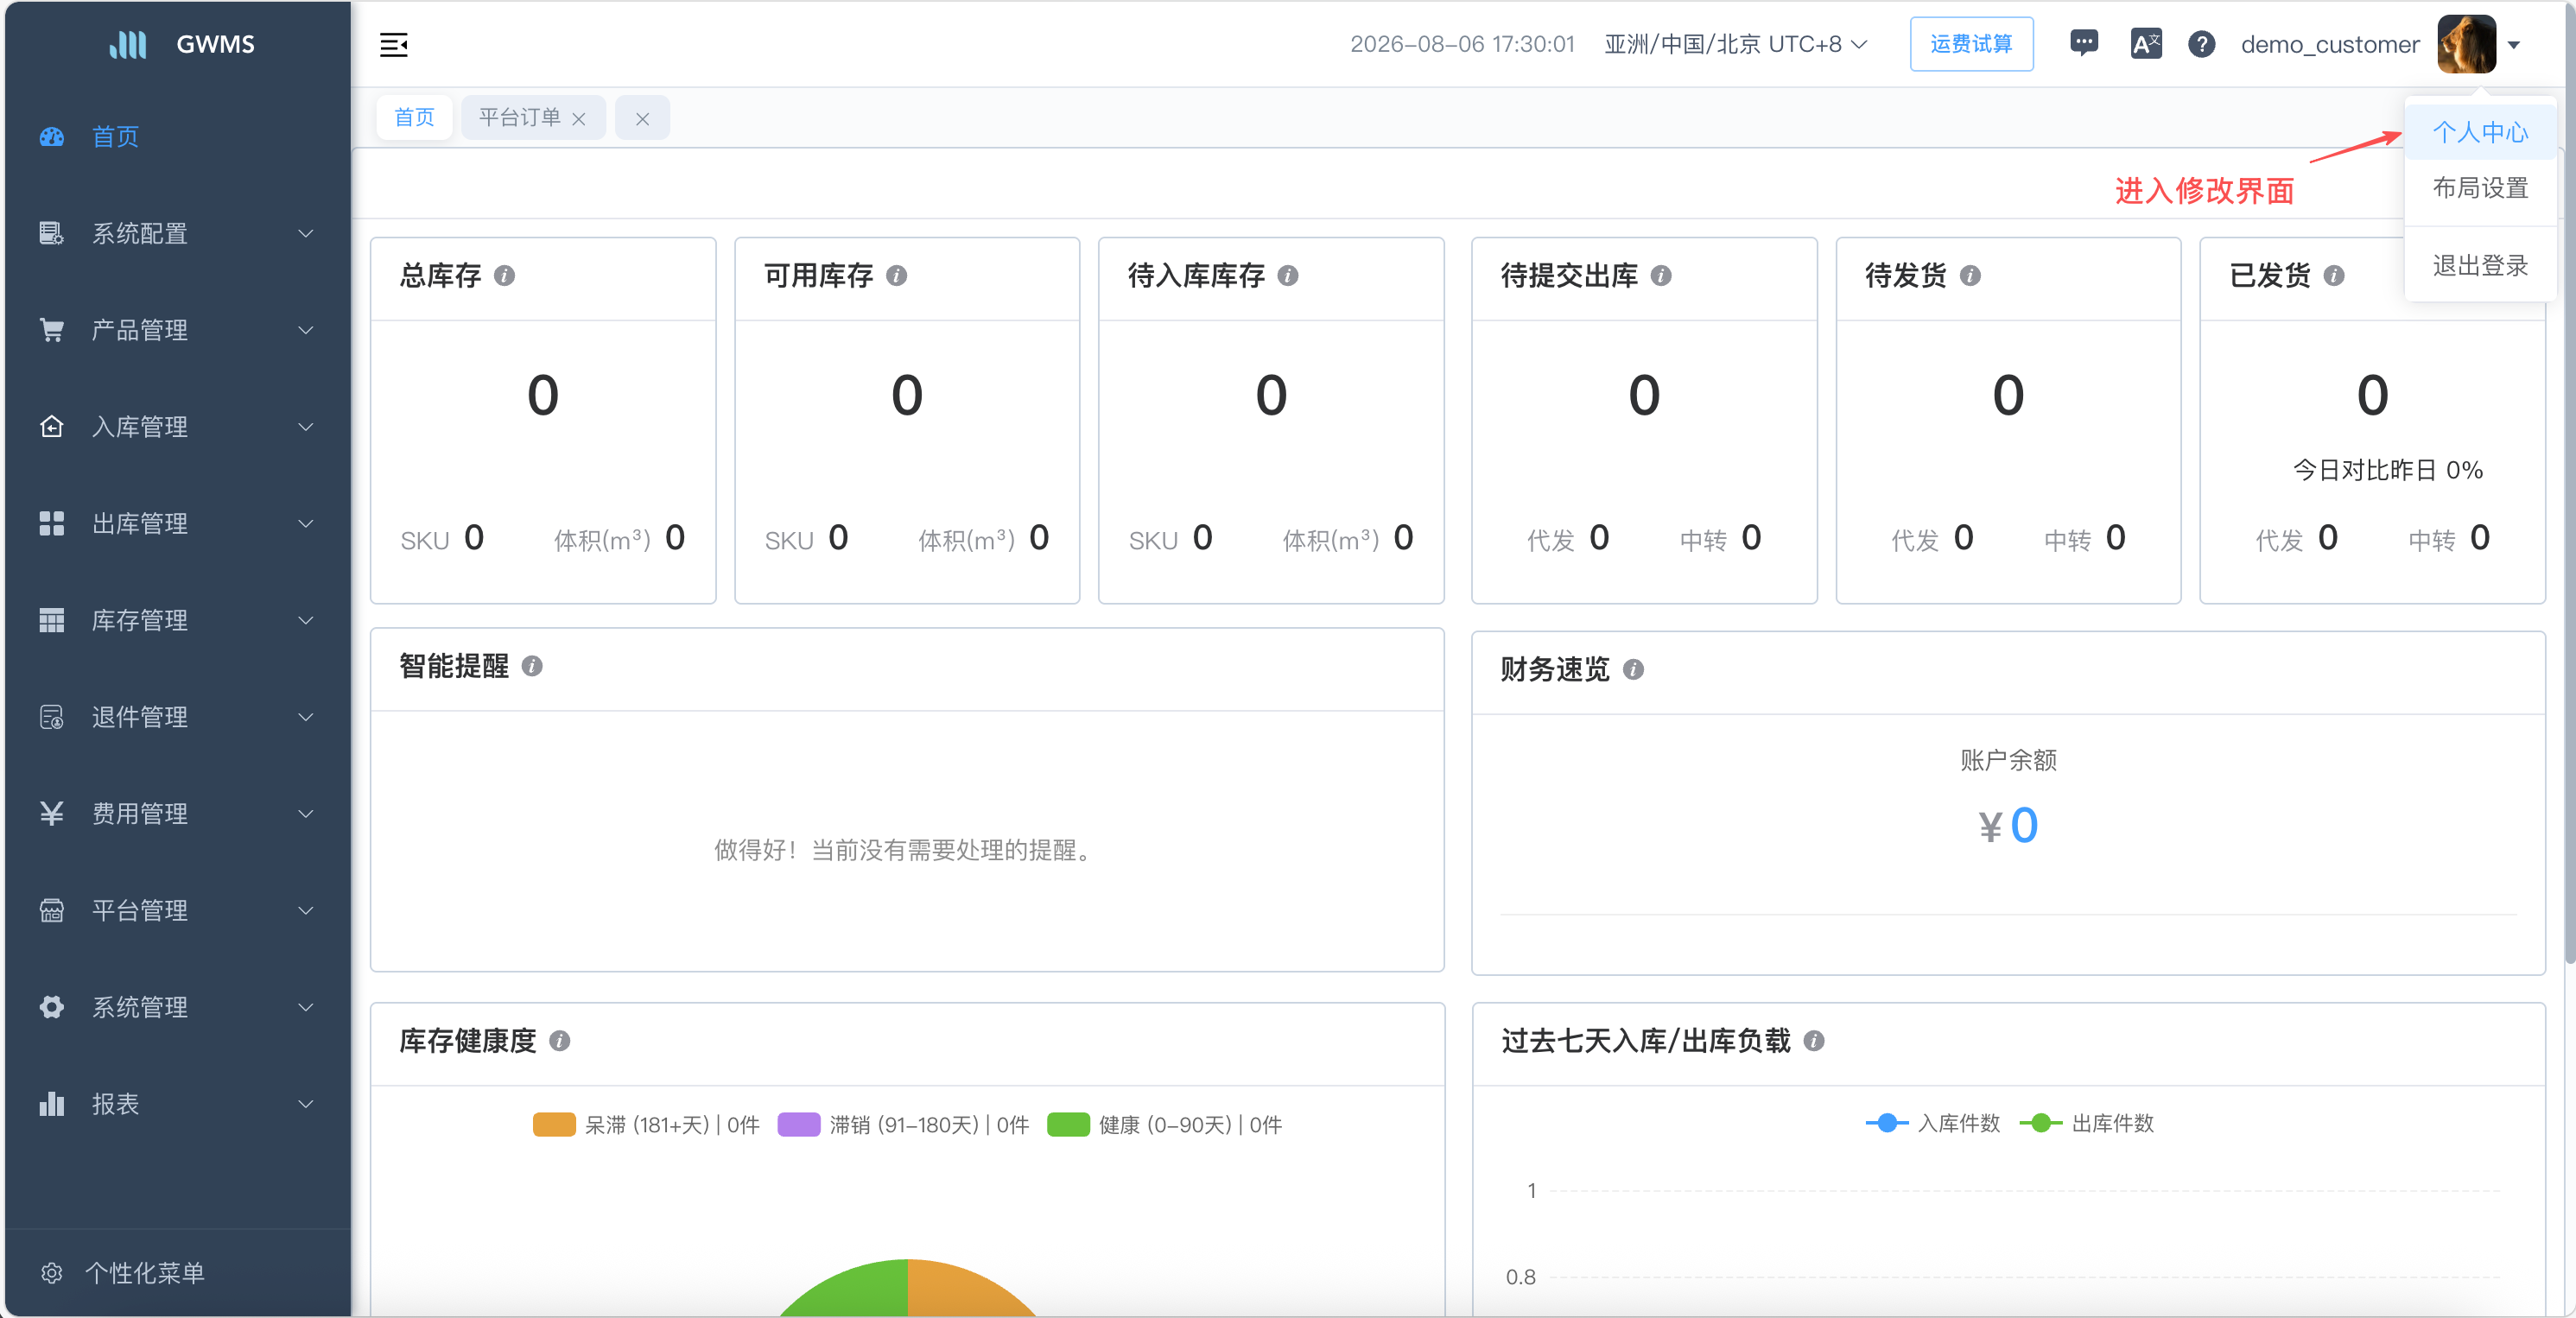Click the 费用管理 yen icon

52,813
